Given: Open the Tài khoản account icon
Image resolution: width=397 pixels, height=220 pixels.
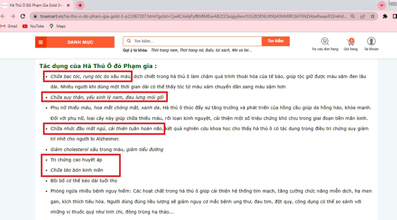Looking at the screenshot, I should 371,42.
